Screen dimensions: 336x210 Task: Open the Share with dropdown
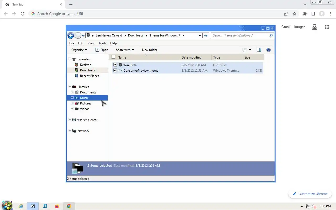pos(125,50)
